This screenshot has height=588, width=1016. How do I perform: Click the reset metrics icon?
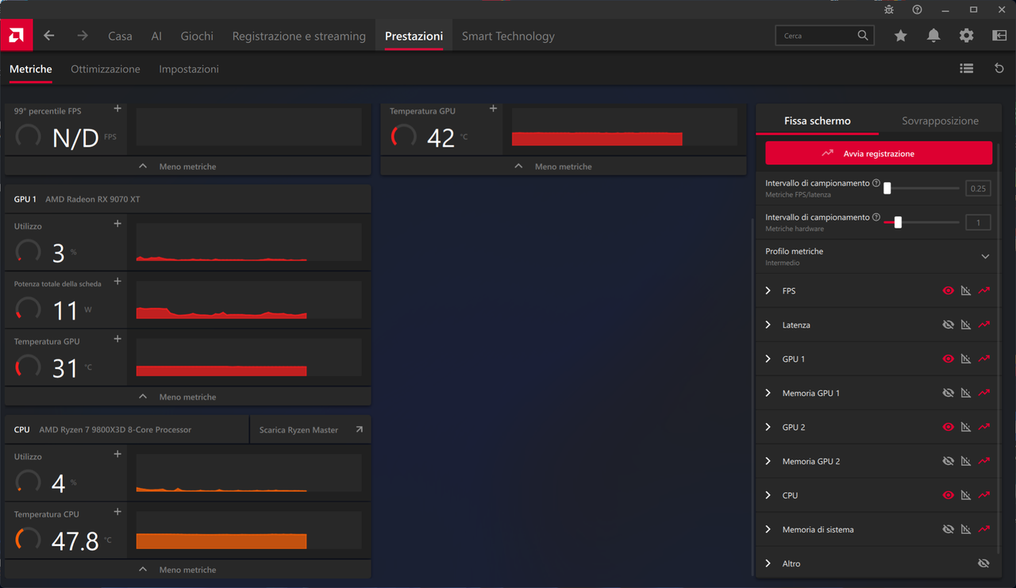pyautogui.click(x=999, y=69)
